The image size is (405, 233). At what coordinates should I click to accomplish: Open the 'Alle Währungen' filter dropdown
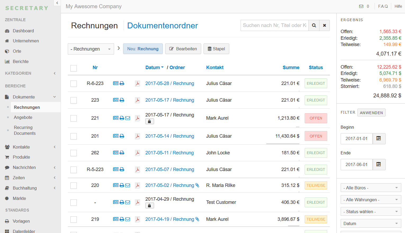click(371, 200)
